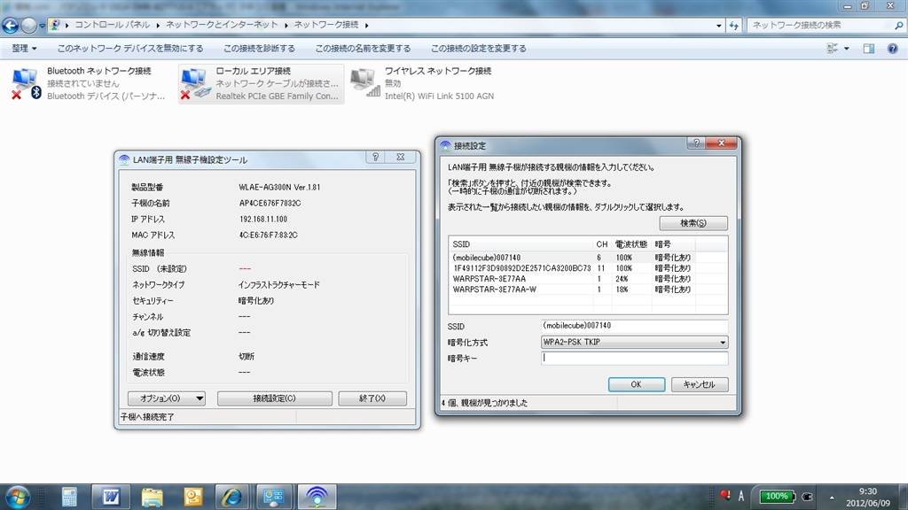The height and width of the screenshot is (510, 908).
Task: Click この接続の名前を変更する toolbar command
Action: click(363, 49)
